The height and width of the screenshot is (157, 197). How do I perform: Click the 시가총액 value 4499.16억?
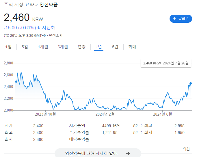[x=111, y=126]
